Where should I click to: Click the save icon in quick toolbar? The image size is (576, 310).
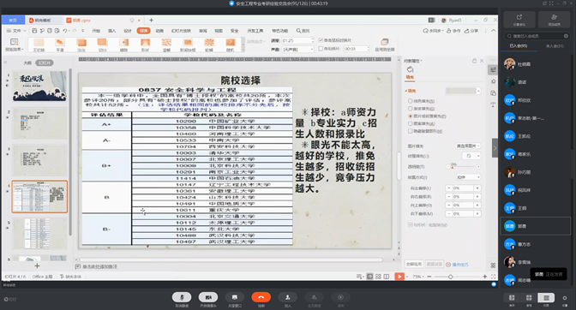coord(34,31)
